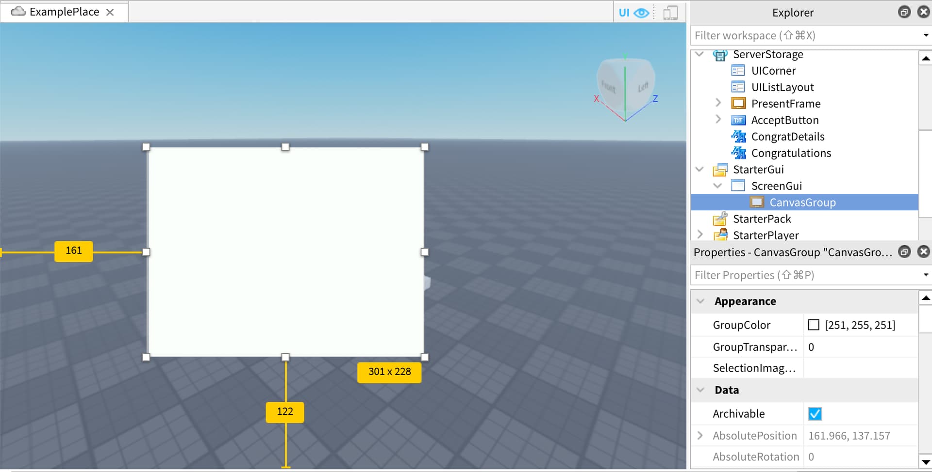Click the UI editing toggle in toolbar

[624, 13]
